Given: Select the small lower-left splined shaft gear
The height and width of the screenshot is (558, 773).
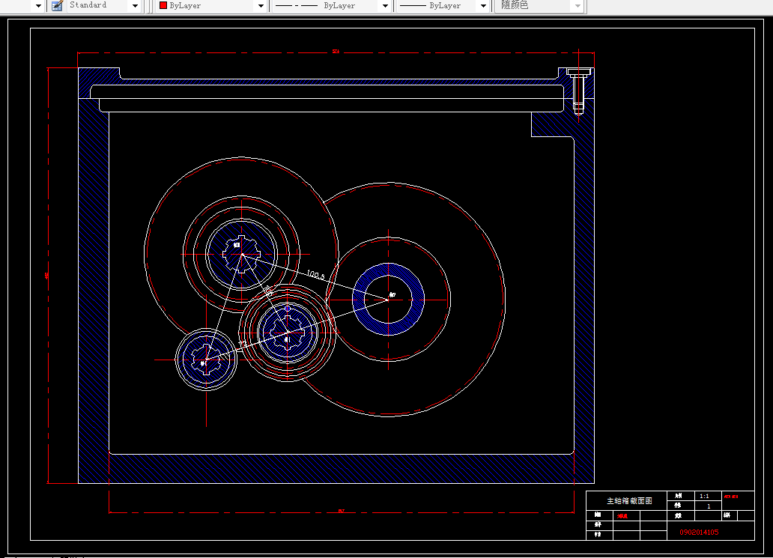Looking at the screenshot, I should [x=206, y=360].
